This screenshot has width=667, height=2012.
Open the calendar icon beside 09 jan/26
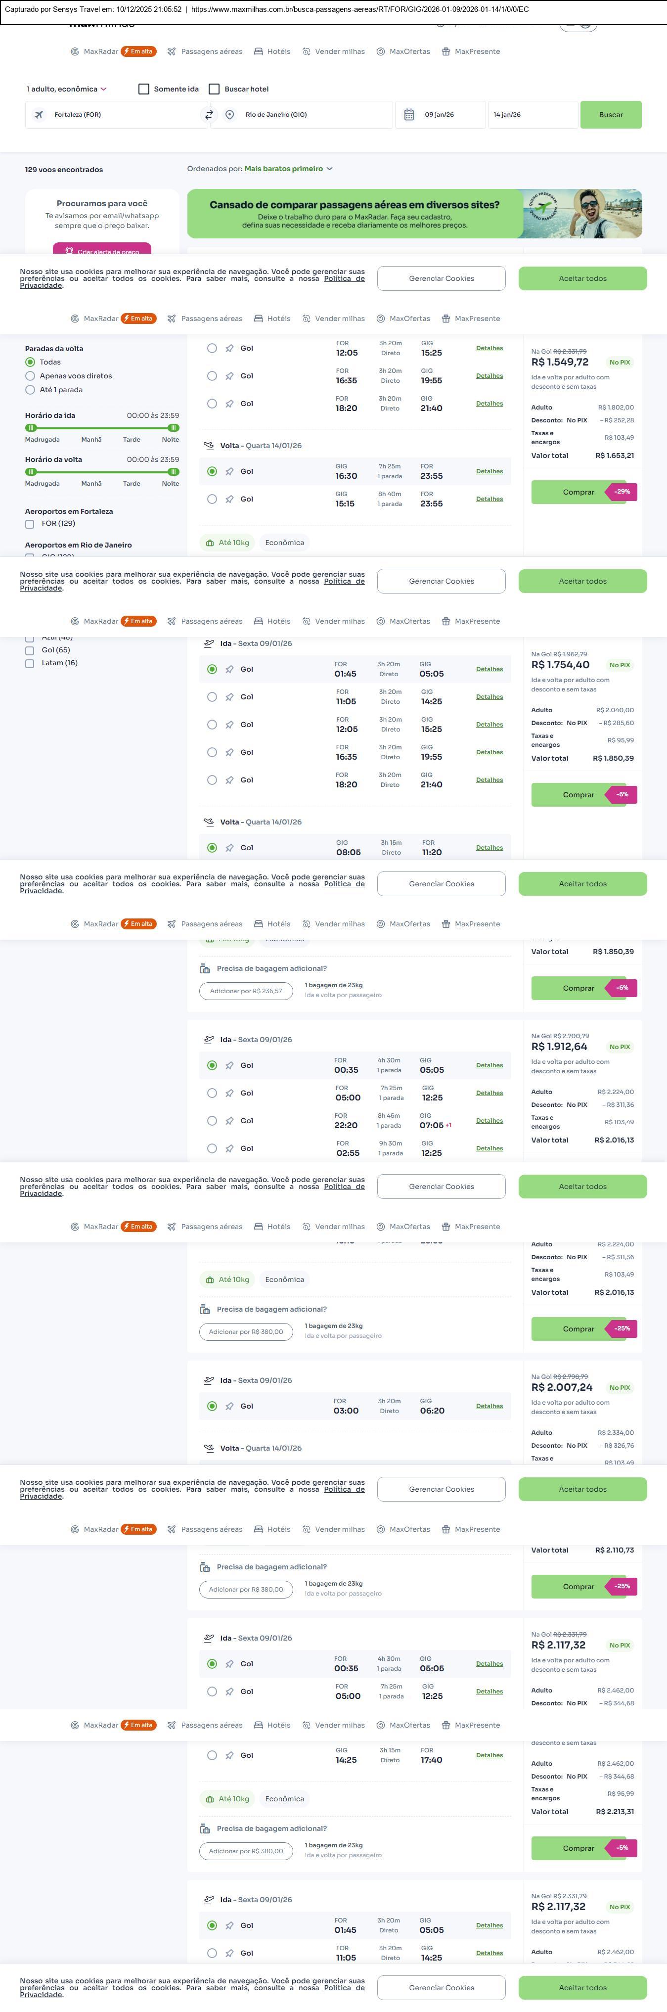coord(408,115)
